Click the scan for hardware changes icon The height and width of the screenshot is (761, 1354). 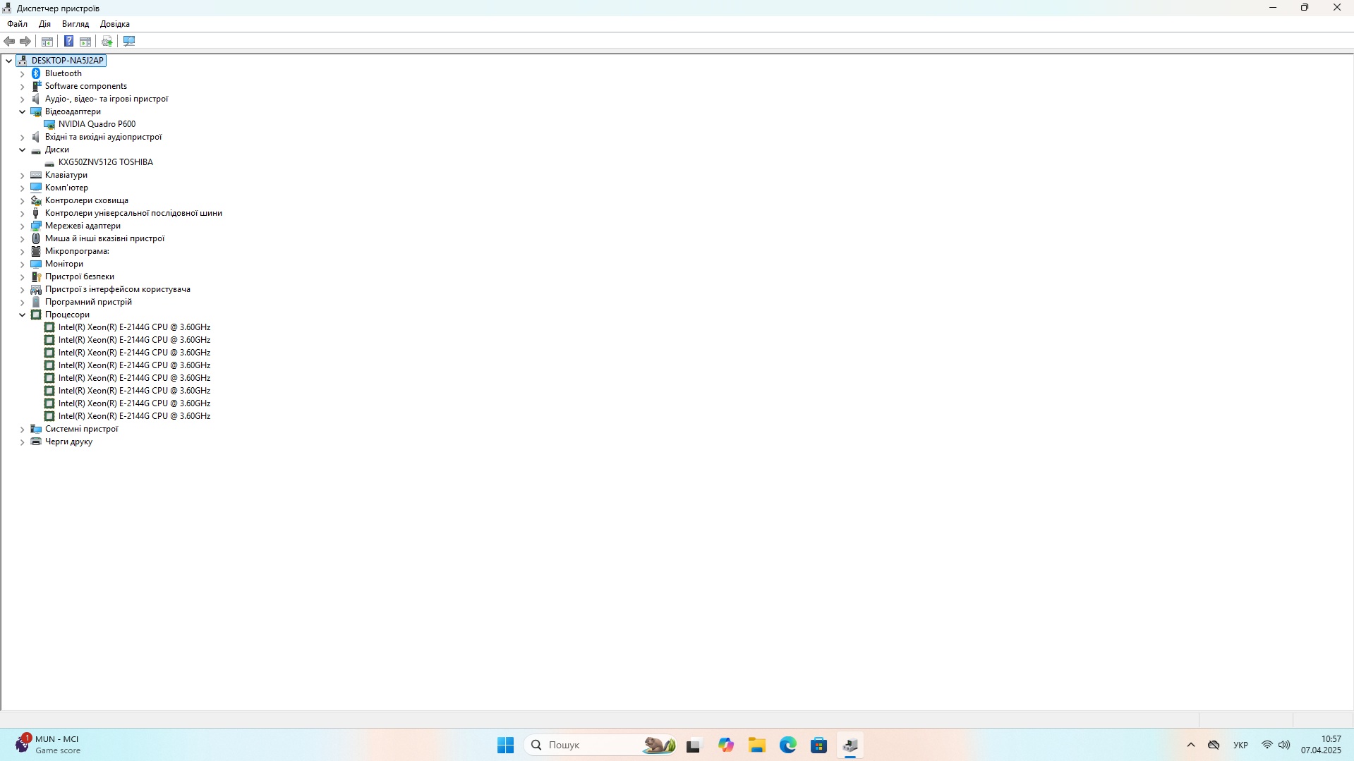(x=129, y=41)
